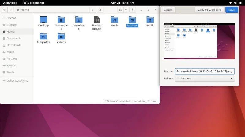Open the Templates folder icon
Image resolution: width=245 pixels, height=137 pixels.
click(43, 36)
